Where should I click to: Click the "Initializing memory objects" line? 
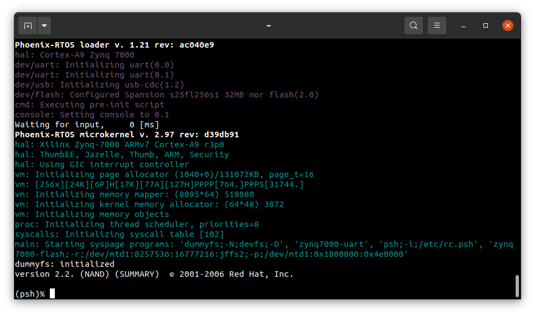pyautogui.click(x=92, y=214)
